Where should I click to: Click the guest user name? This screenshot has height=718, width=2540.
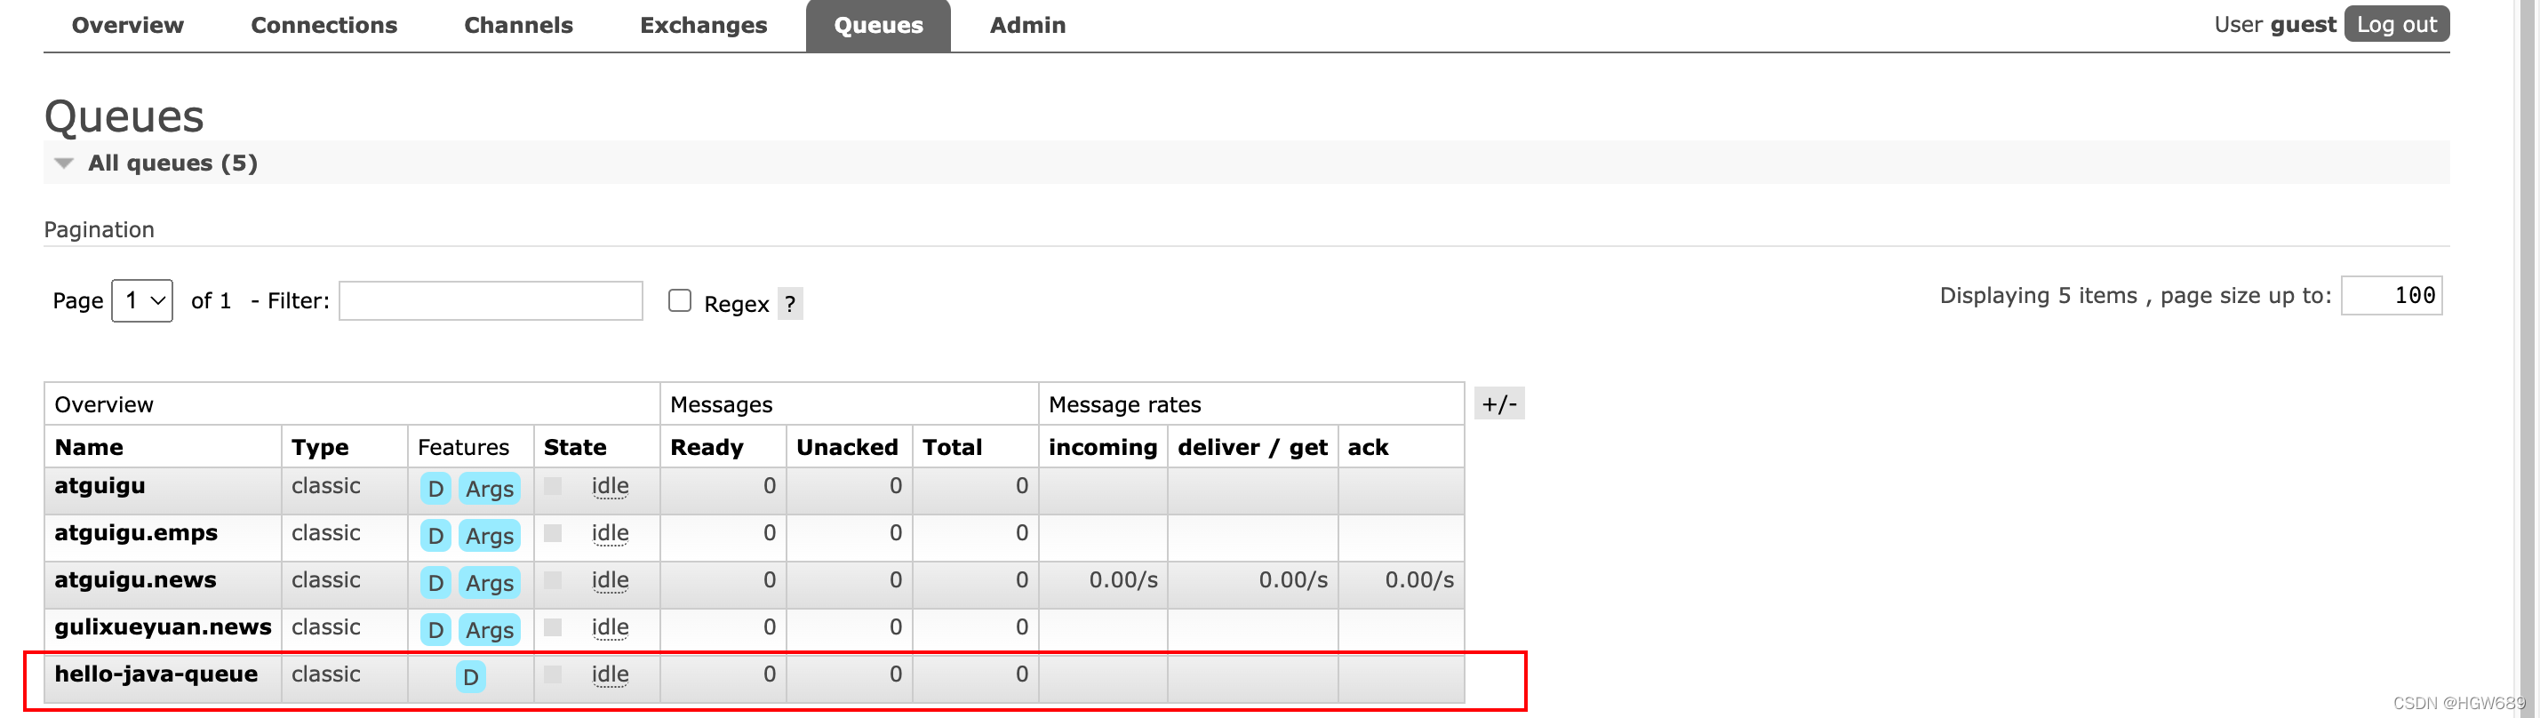point(2303,25)
